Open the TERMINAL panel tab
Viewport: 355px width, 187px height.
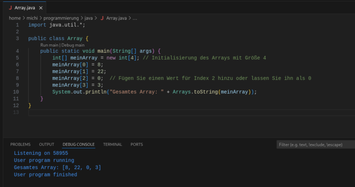pyautogui.click(x=112, y=145)
